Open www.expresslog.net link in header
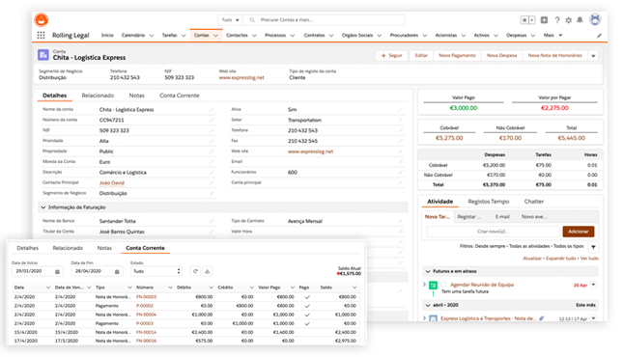623x357 pixels. (241, 78)
